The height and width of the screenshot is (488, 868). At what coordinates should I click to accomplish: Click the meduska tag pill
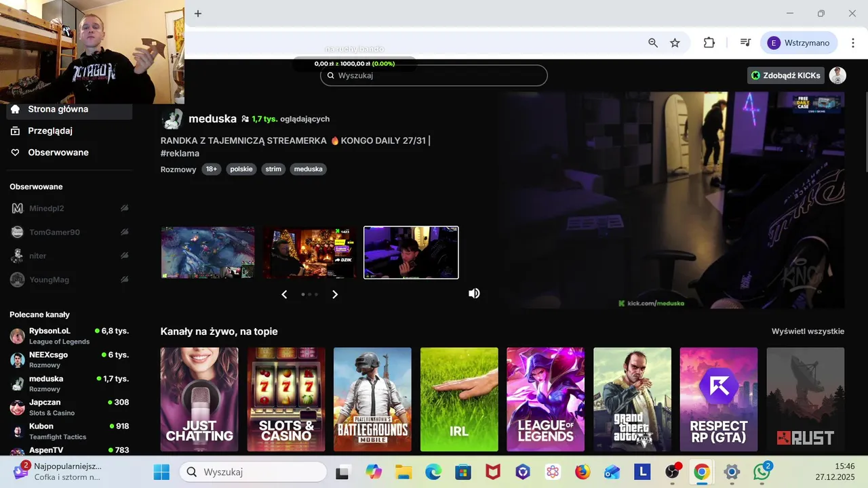(x=309, y=169)
